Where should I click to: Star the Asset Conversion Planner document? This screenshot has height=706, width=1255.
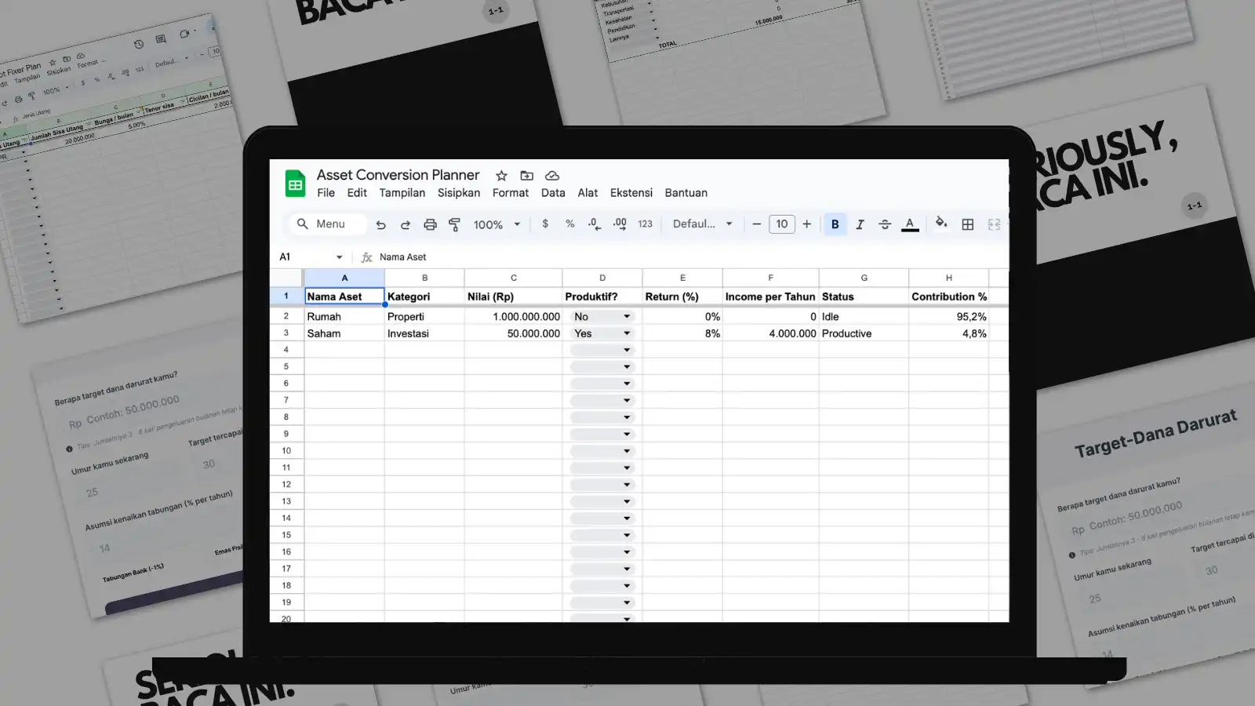click(x=501, y=176)
